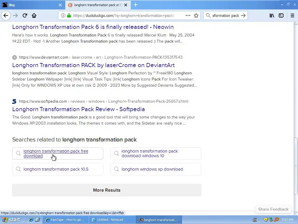Viewport: 298px width, 224px height.
Task: Click the DuckDuckGo URL address field
Action: point(123,15)
